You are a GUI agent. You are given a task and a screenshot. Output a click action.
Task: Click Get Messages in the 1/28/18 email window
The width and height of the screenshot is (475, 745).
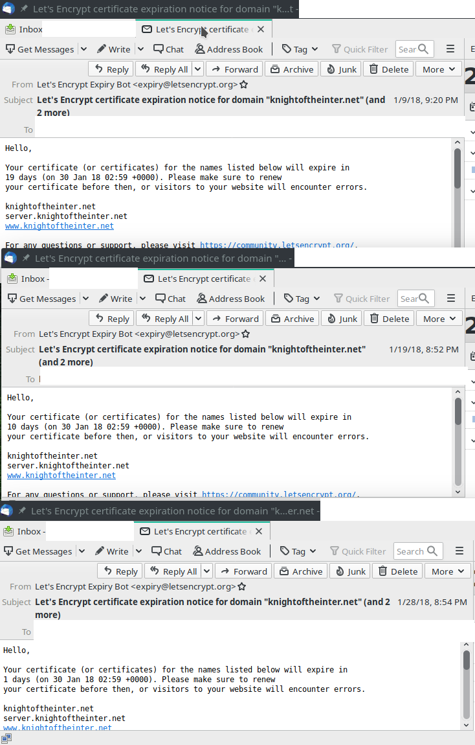pyautogui.click(x=38, y=551)
